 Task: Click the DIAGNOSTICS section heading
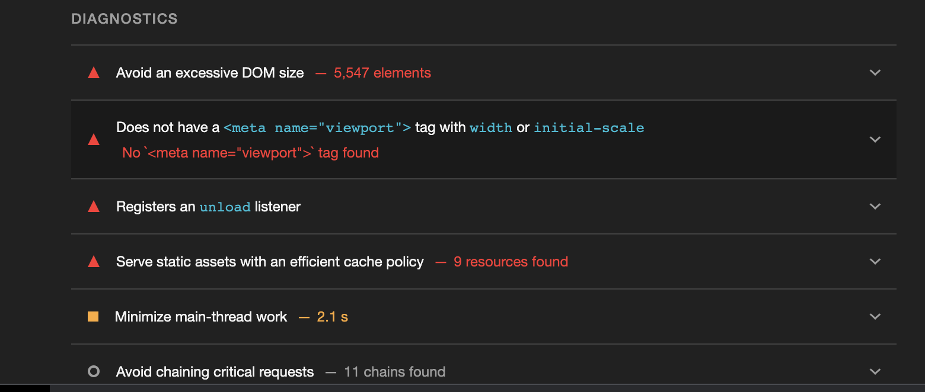(125, 18)
